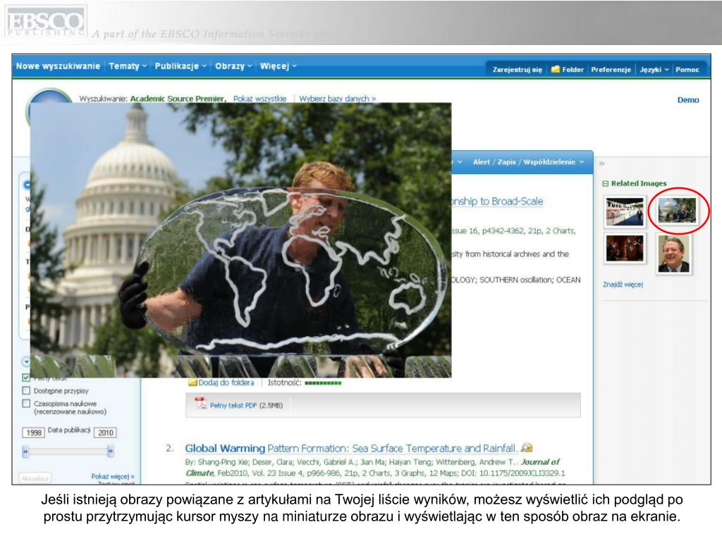Viewport: 722px width, 541px height.
Task: Click the yellow Folder icon in top bar
Action: [556, 69]
